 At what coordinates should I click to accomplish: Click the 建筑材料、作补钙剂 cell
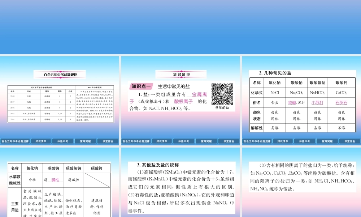tap(97, 207)
